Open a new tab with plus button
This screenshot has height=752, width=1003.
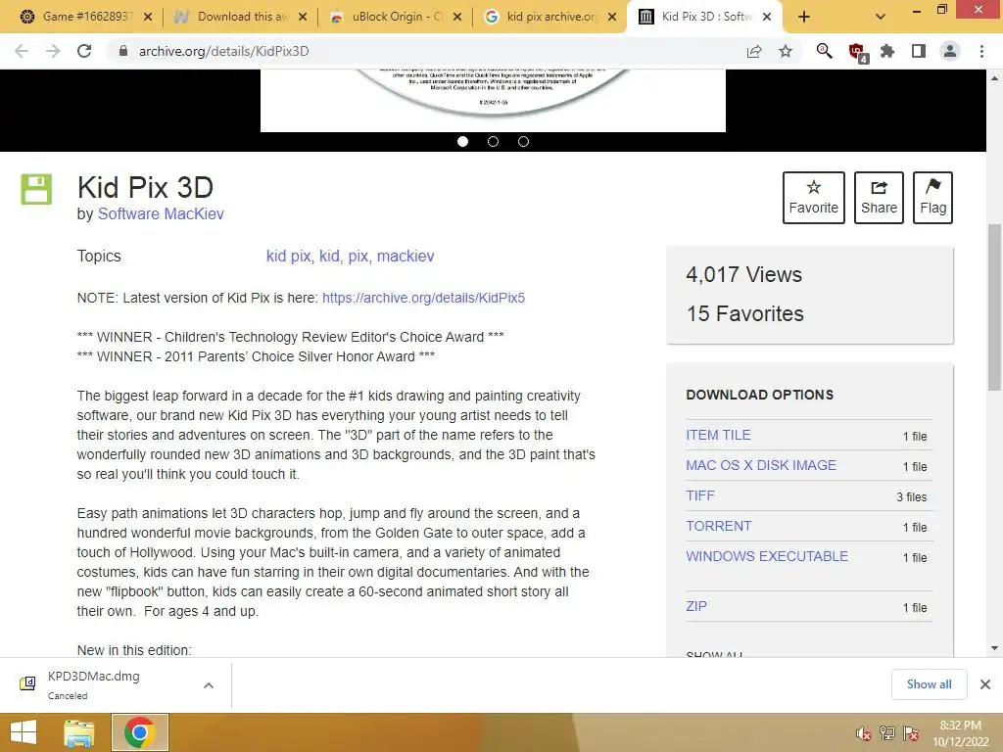pyautogui.click(x=804, y=17)
